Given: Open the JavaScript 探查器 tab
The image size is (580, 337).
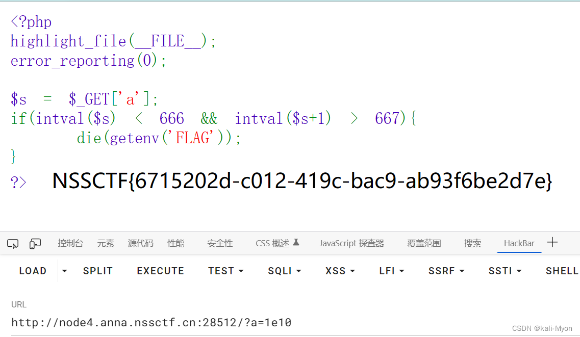Looking at the screenshot, I should tap(352, 244).
